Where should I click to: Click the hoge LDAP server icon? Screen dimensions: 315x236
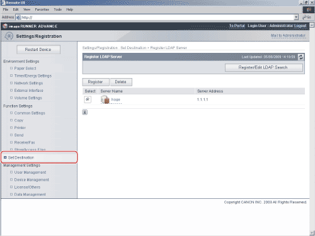coord(105,99)
